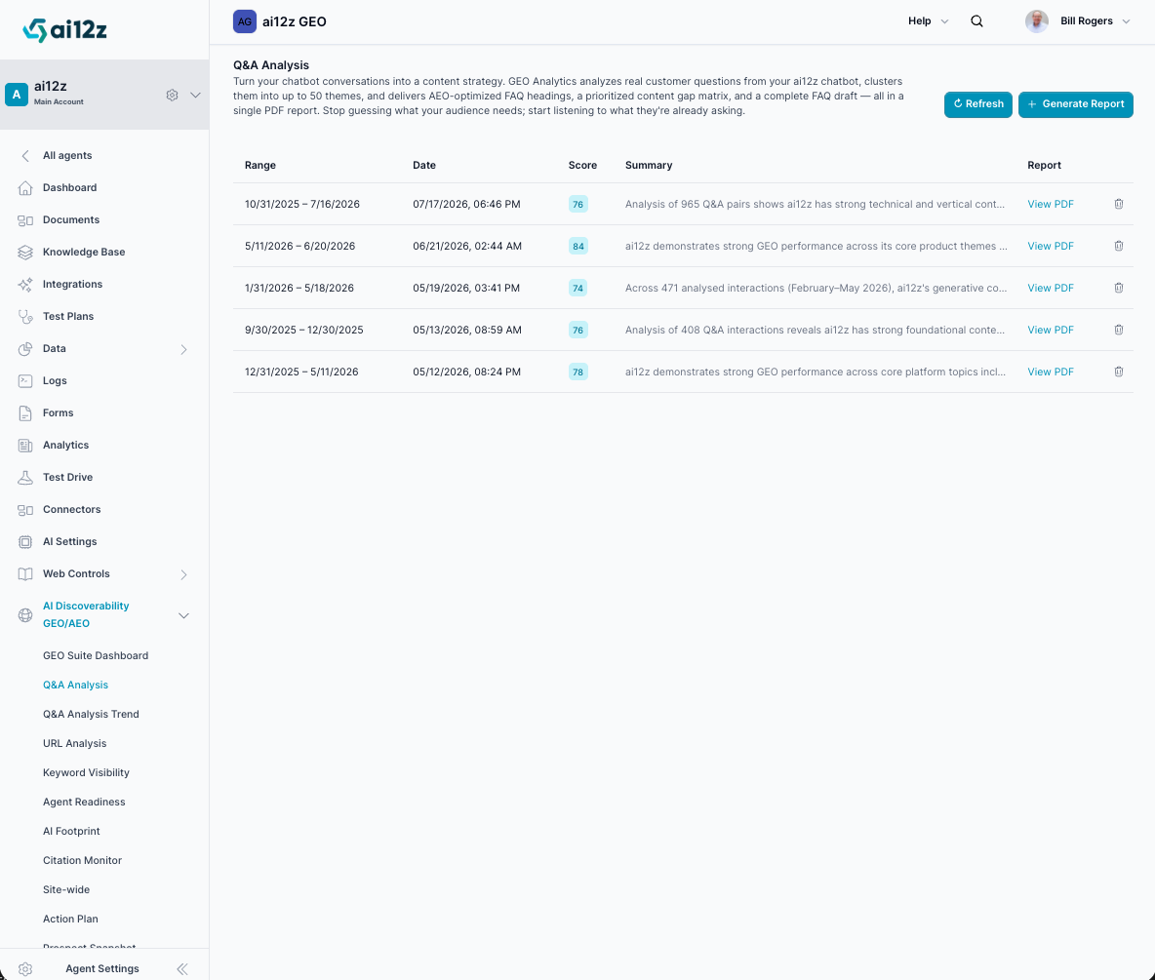Open Bill Rogers user menu chevron
The height and width of the screenshot is (980, 1155).
coord(1126,21)
